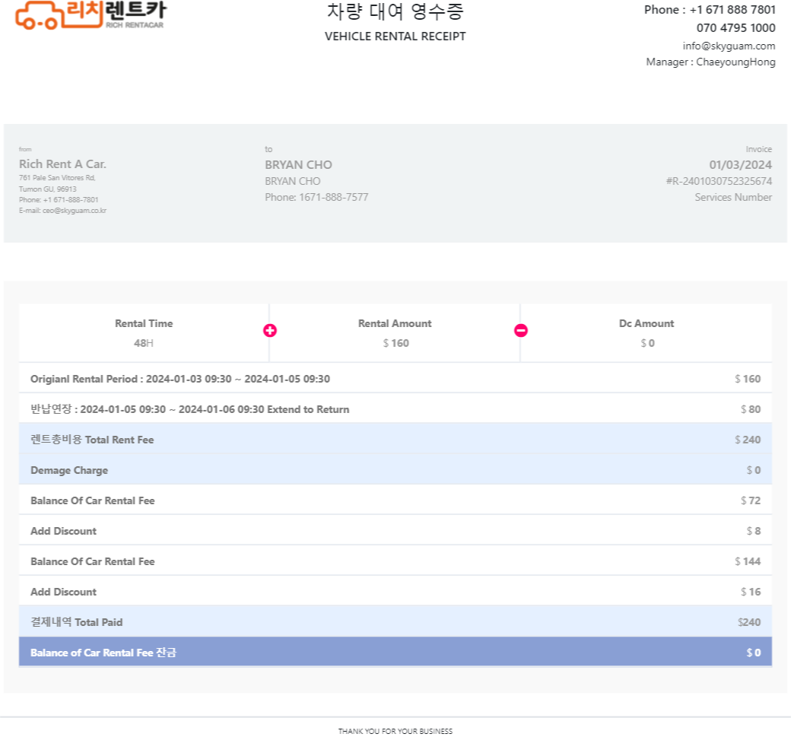Click the $ 80 extension amount
Image resolution: width=791 pixels, height=737 pixels.
click(x=751, y=409)
